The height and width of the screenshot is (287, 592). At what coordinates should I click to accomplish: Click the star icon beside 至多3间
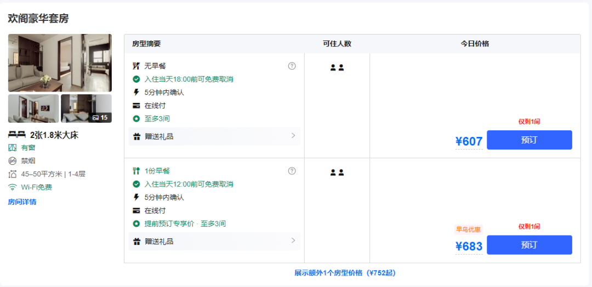(136, 119)
